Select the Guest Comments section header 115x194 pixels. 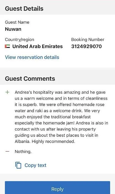pos(30,79)
